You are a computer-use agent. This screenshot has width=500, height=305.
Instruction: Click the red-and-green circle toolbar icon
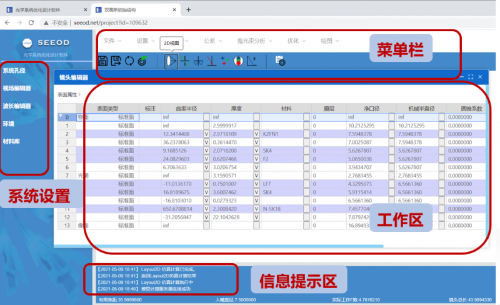(238, 61)
